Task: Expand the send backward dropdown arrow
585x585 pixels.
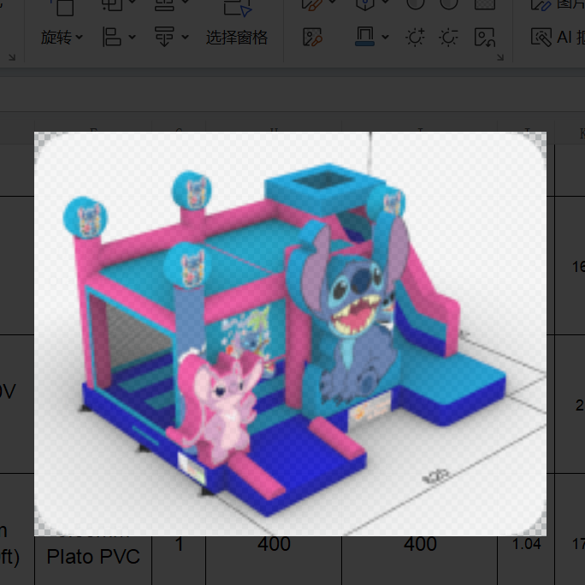Action: click(x=186, y=38)
